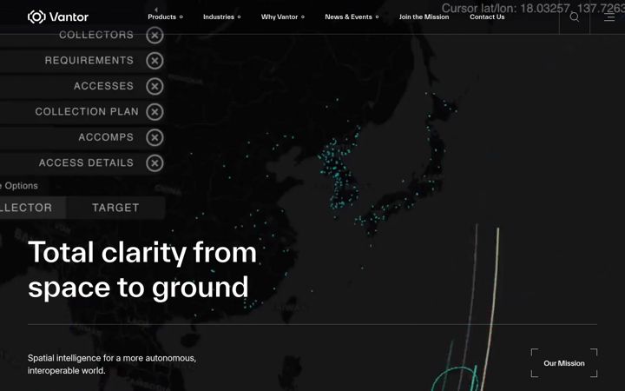Screen dimensions: 625x391
Task: Open the Contact Us link
Action: 487,17
